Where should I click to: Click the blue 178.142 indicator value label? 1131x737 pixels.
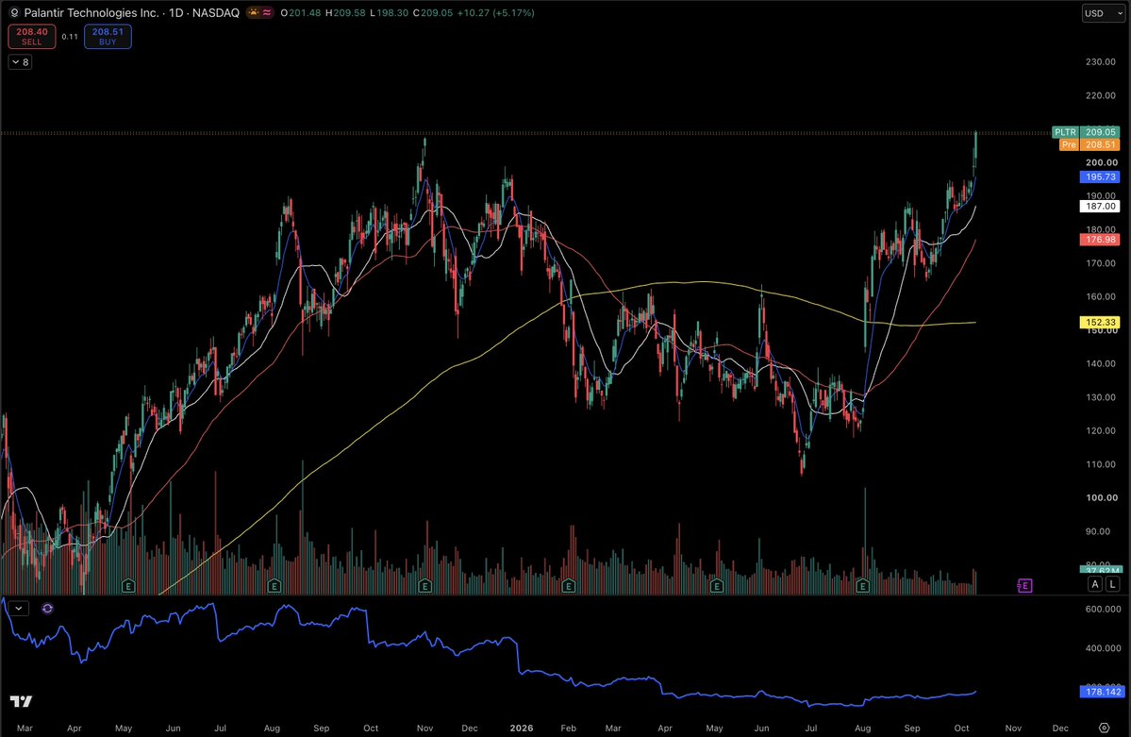[1102, 692]
